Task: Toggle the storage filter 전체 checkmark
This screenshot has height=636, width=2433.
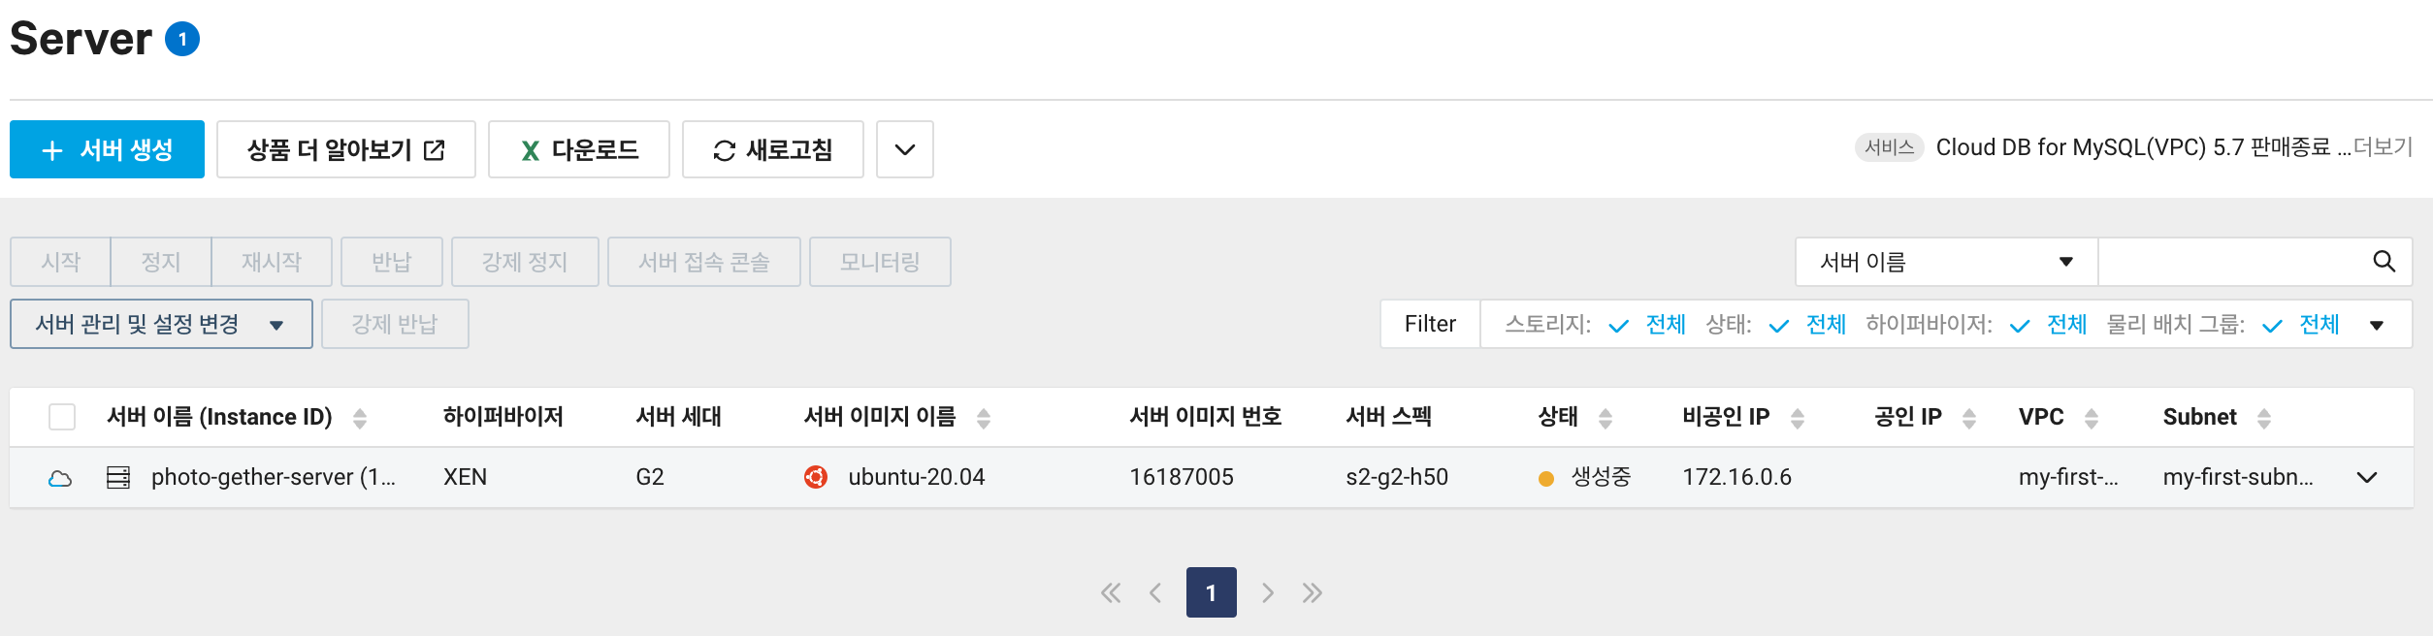Action: point(1618,326)
